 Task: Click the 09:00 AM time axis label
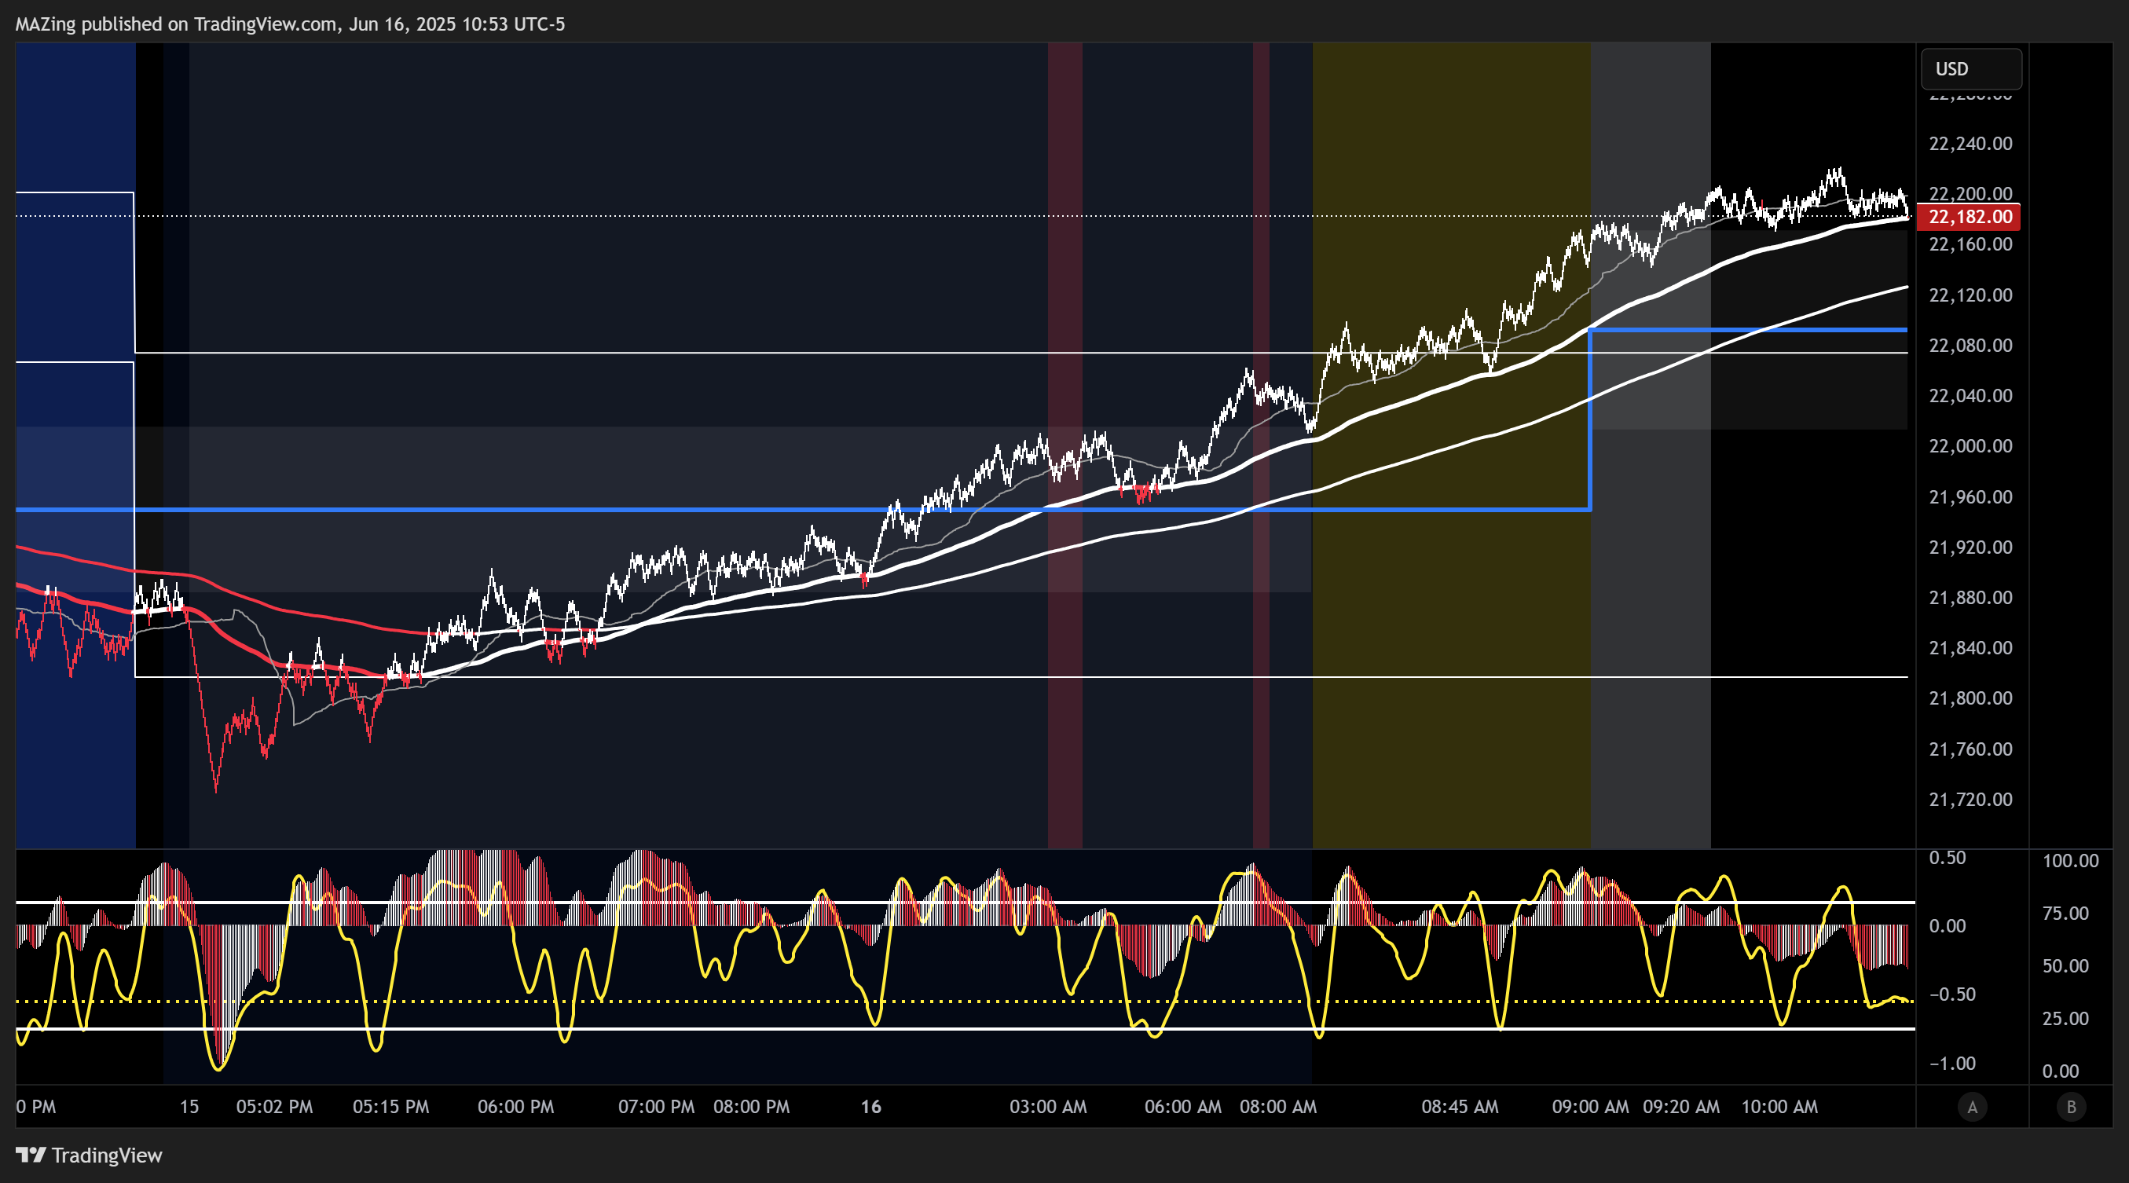1590,1107
